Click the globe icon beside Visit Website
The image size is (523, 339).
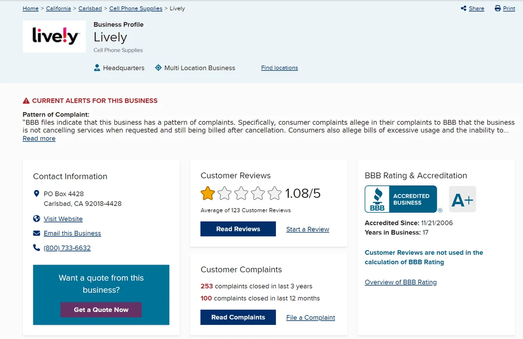pyautogui.click(x=37, y=219)
